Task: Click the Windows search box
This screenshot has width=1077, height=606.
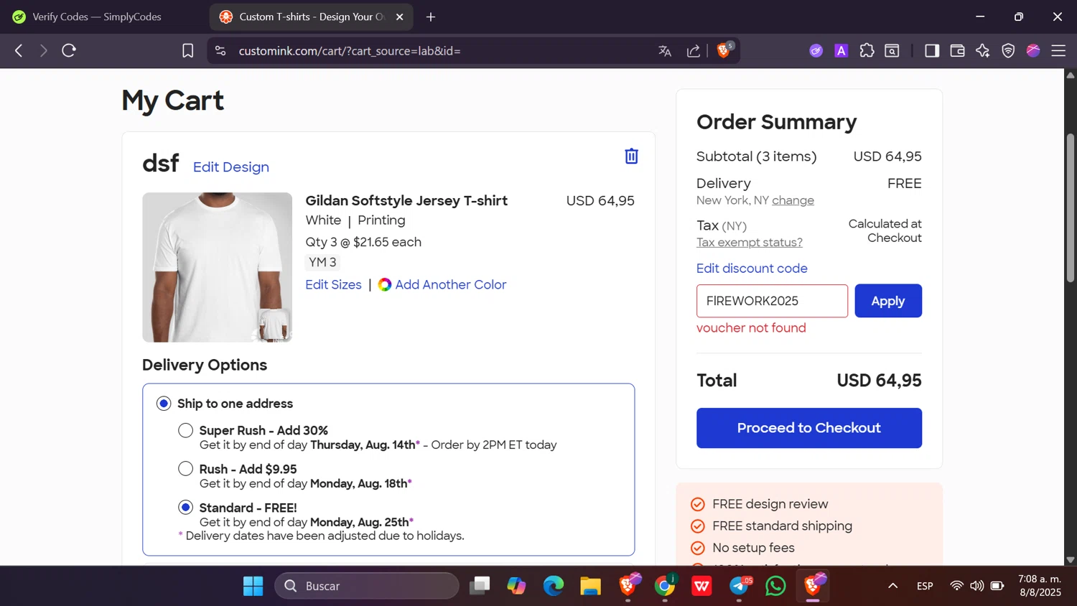Action: click(367, 586)
